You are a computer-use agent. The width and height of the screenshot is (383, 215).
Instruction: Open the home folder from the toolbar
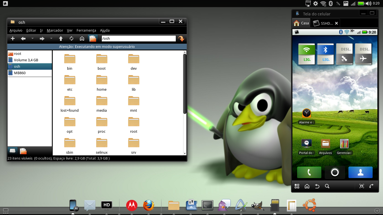coord(82,39)
